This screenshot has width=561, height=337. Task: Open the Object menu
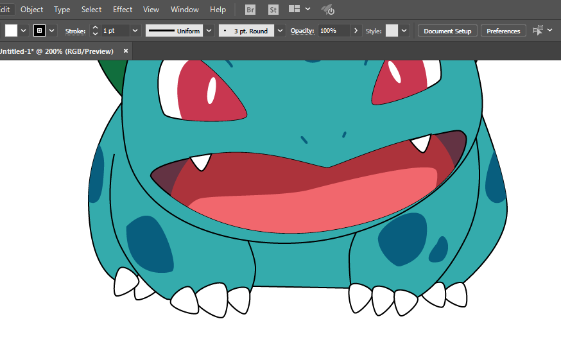[x=32, y=10]
